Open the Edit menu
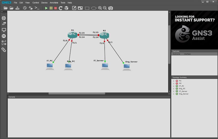 [21, 3]
